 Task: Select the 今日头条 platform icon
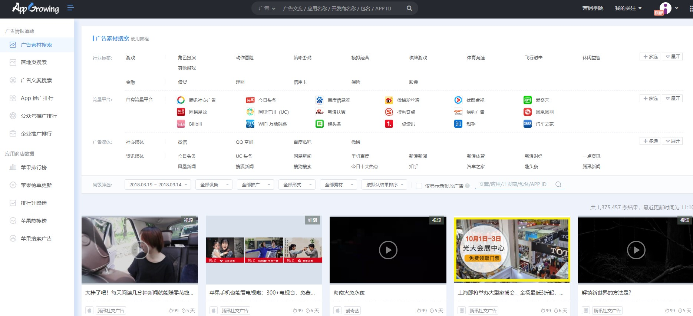(x=250, y=100)
